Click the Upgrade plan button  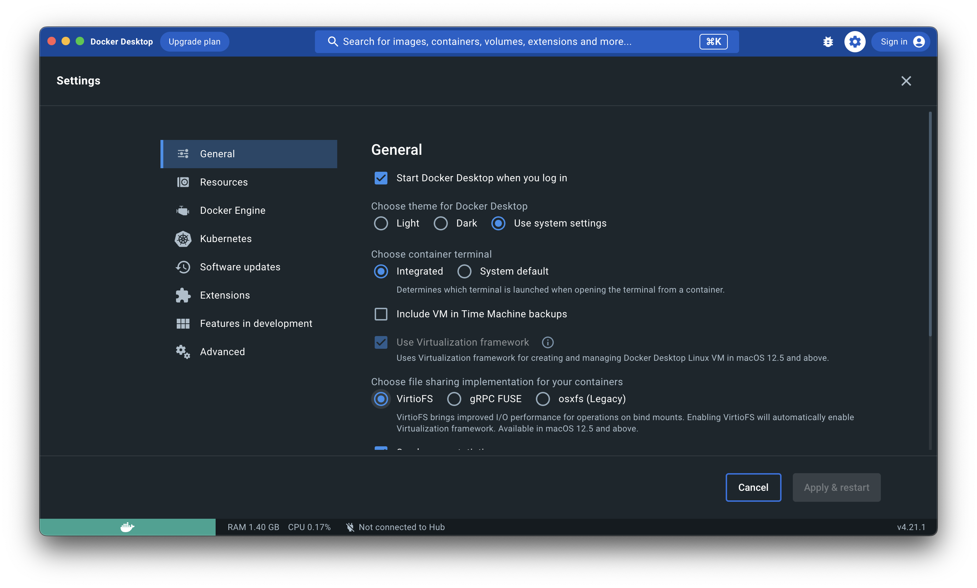point(194,41)
